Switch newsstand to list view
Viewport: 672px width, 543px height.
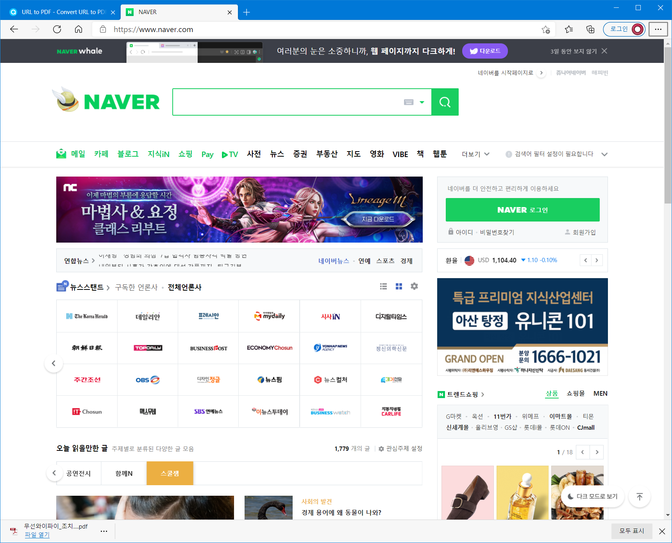pos(384,286)
